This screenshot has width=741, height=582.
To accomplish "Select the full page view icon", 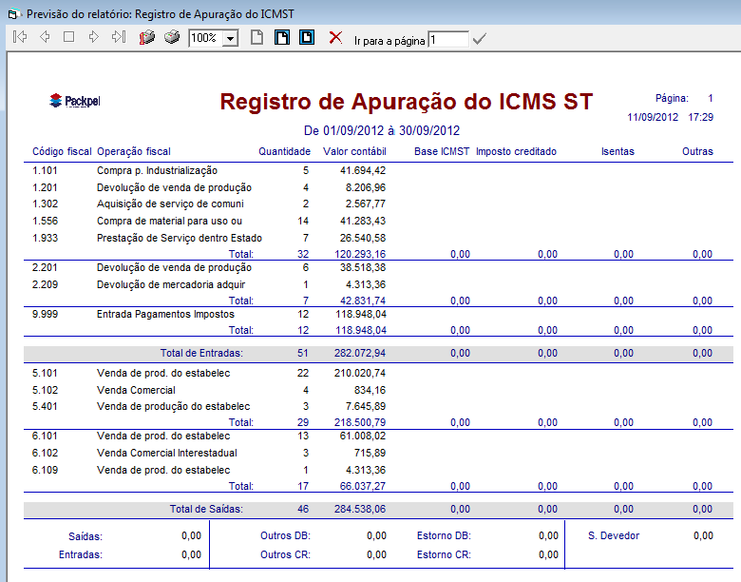I will point(306,37).
